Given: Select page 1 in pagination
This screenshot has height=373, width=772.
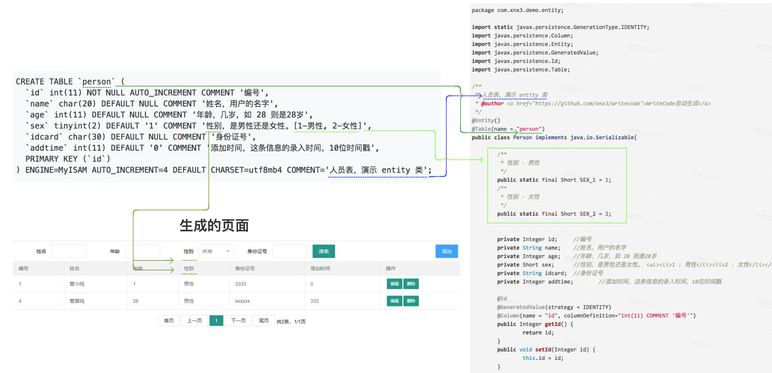Looking at the screenshot, I should point(216,321).
